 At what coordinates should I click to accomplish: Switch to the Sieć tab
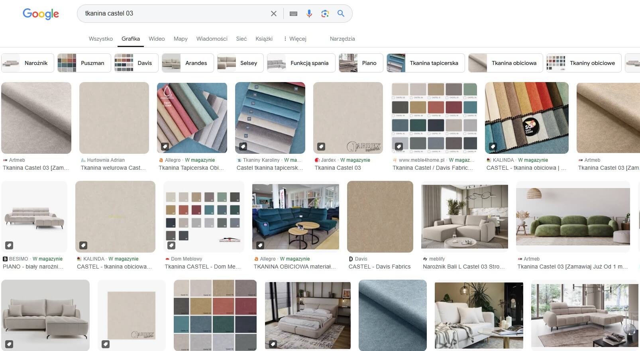(241, 39)
